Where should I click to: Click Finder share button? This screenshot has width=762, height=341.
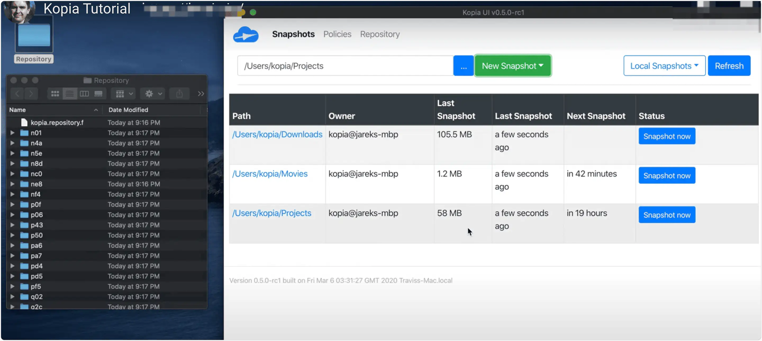179,94
